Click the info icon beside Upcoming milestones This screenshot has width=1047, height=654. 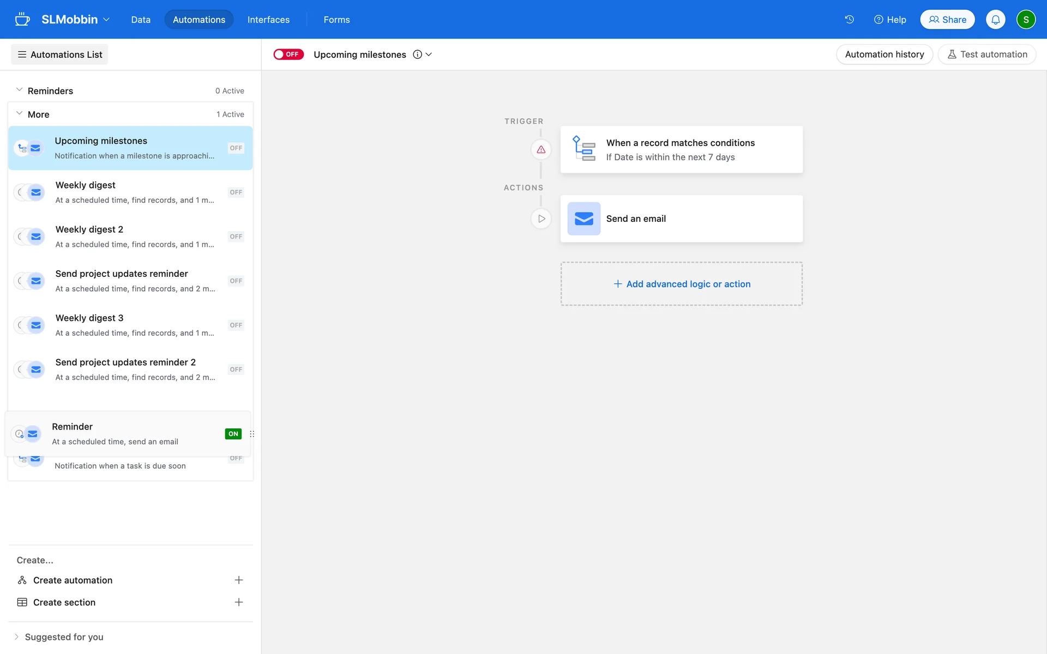tap(417, 55)
